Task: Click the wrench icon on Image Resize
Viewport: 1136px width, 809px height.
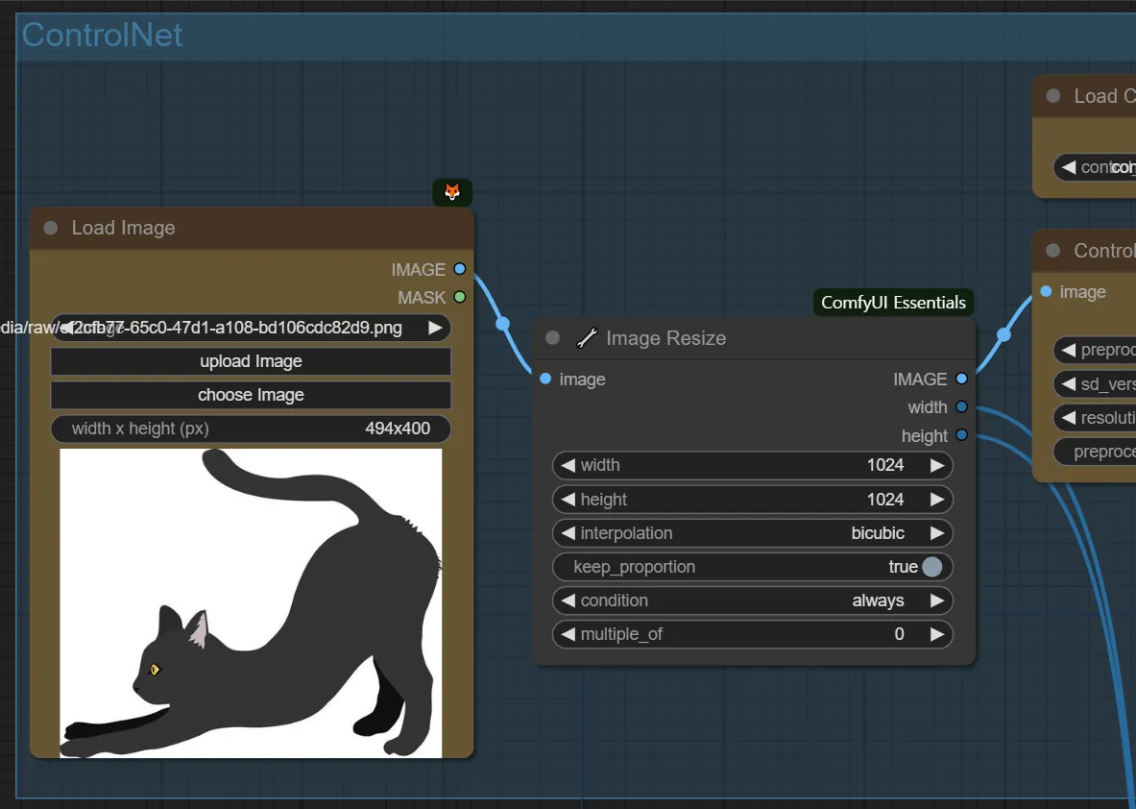Action: point(587,338)
